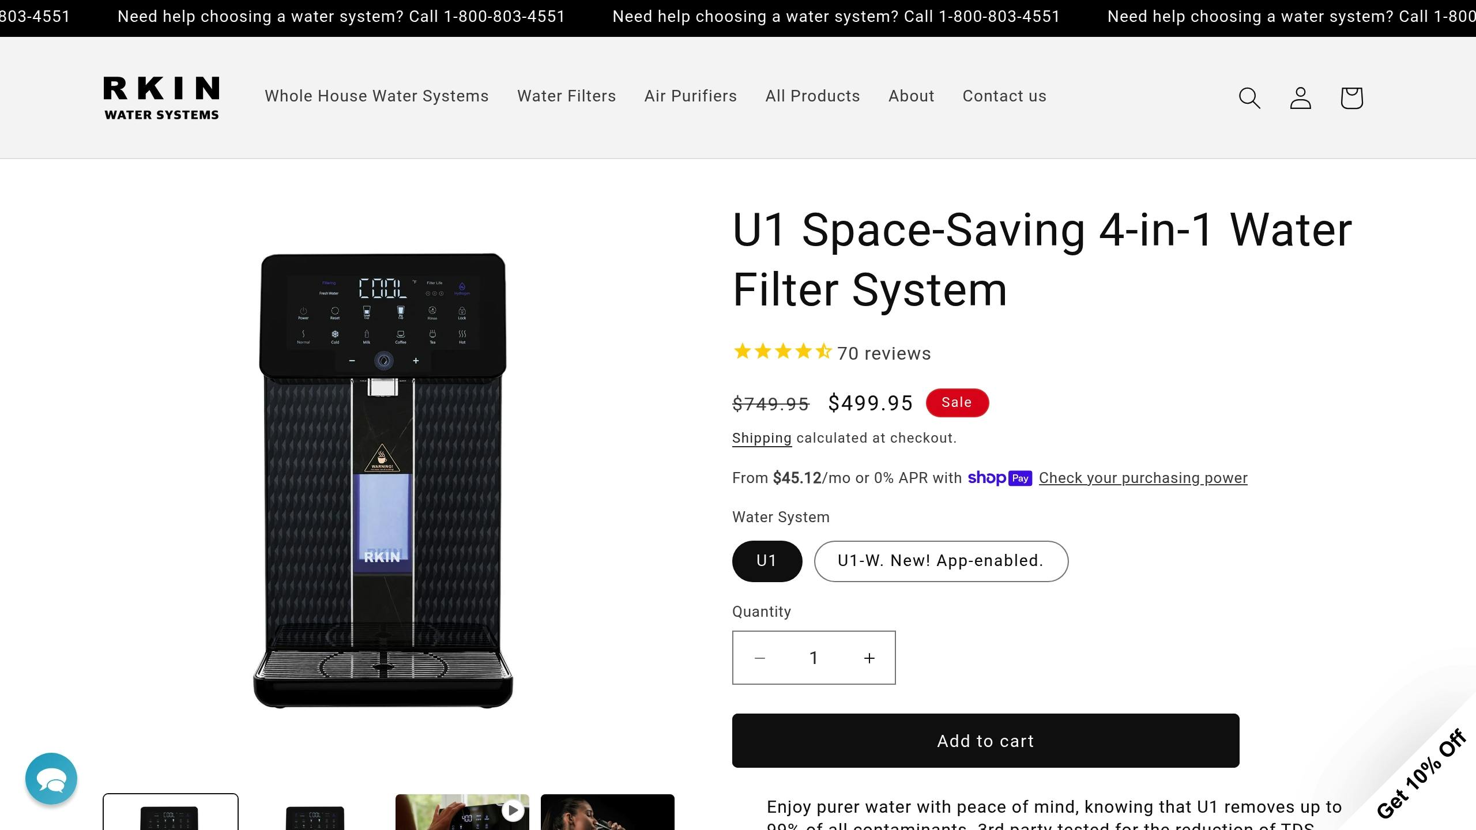Click the Shipping policy link

pyautogui.click(x=761, y=438)
